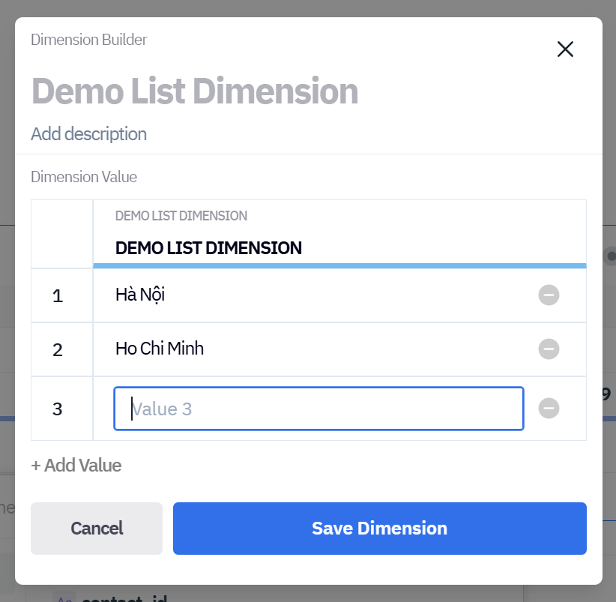Close the Dimension Builder dialog
616x602 pixels.
click(565, 49)
